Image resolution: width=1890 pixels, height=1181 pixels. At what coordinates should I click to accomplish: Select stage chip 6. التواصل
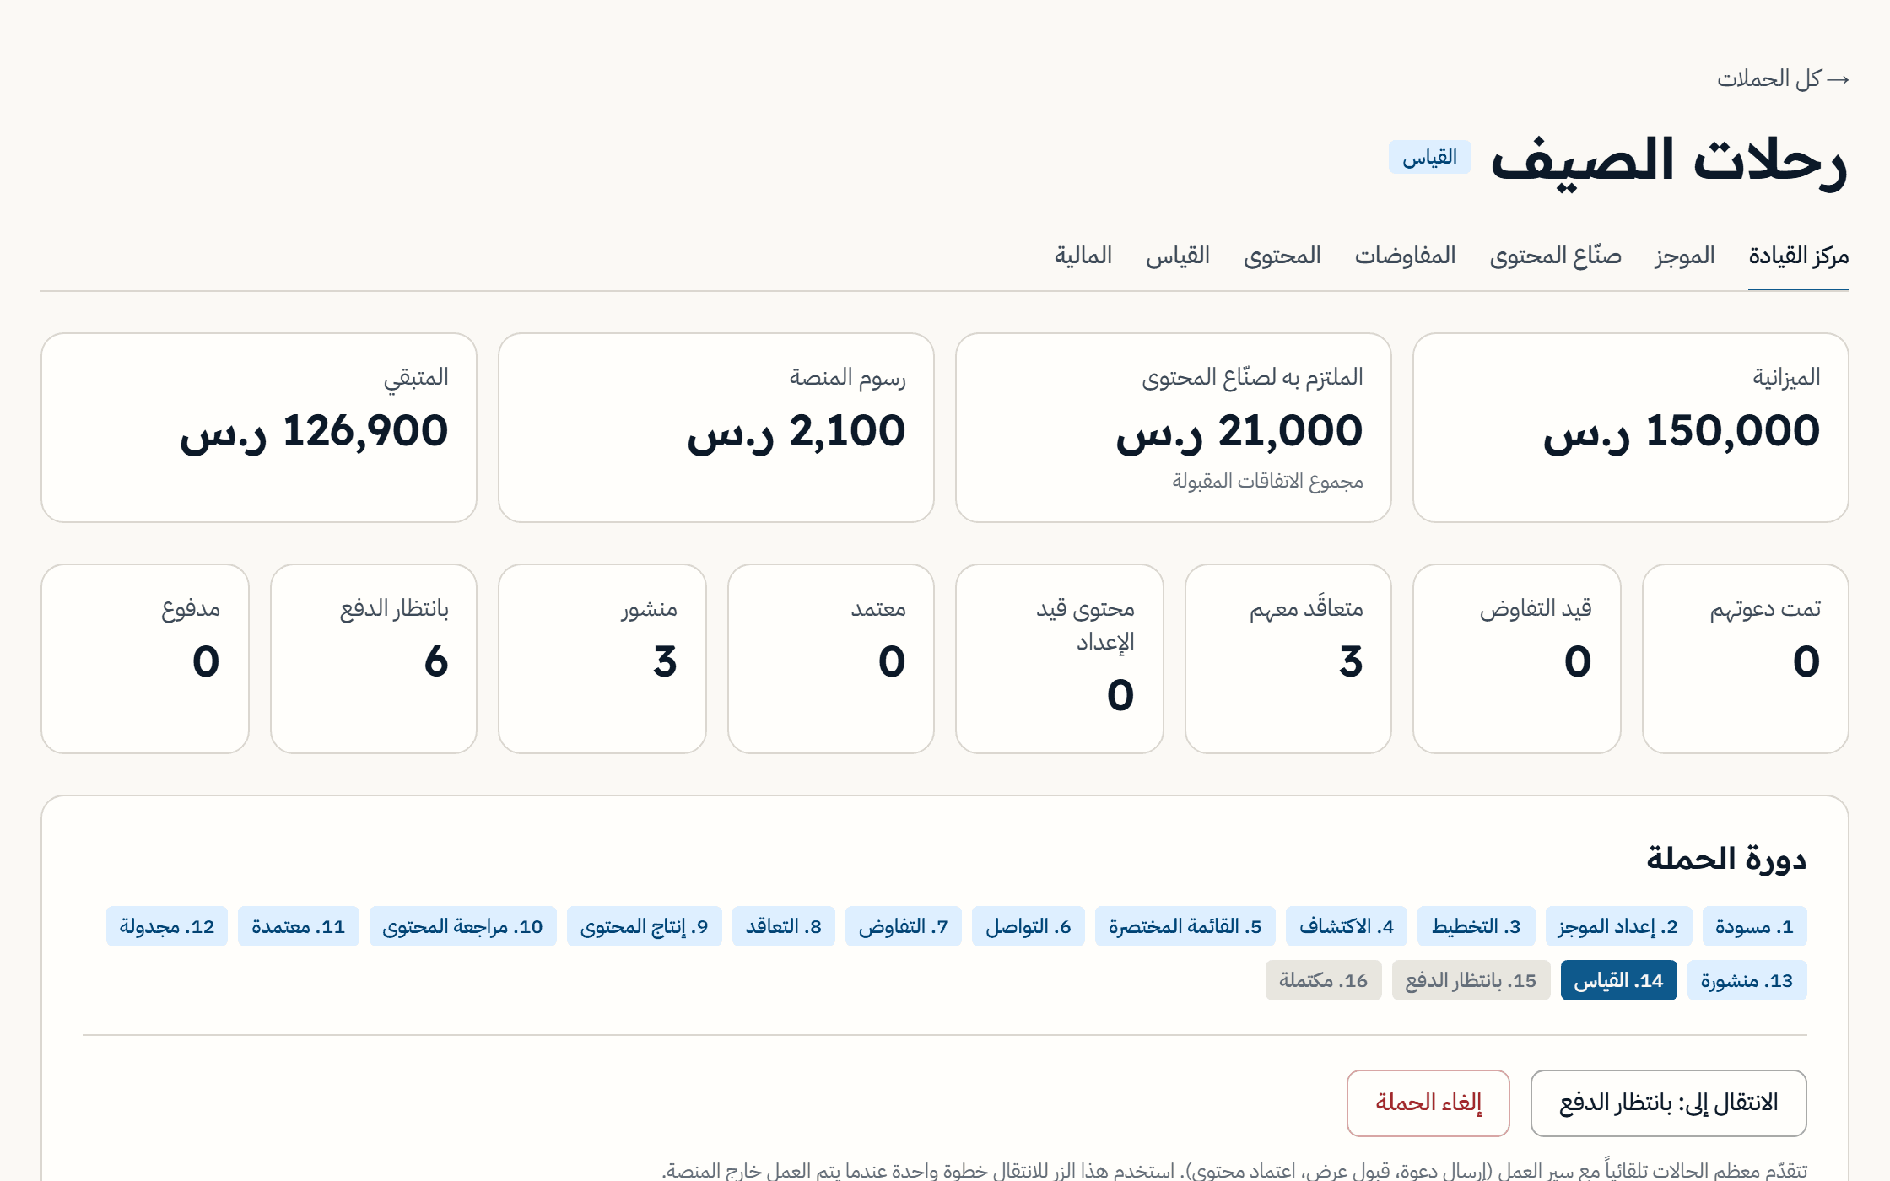(1028, 927)
